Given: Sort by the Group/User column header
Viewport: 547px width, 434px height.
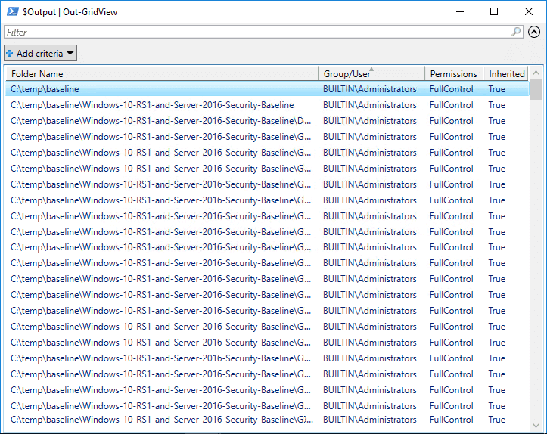Looking at the screenshot, I should pyautogui.click(x=371, y=73).
